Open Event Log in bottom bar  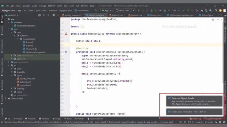click(x=195, y=119)
